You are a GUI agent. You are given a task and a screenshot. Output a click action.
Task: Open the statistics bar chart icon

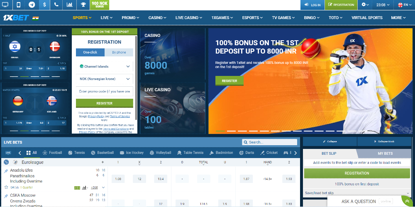[70, 5]
